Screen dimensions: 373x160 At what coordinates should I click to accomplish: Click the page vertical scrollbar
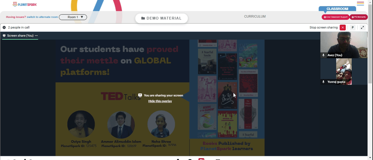pos(371,44)
